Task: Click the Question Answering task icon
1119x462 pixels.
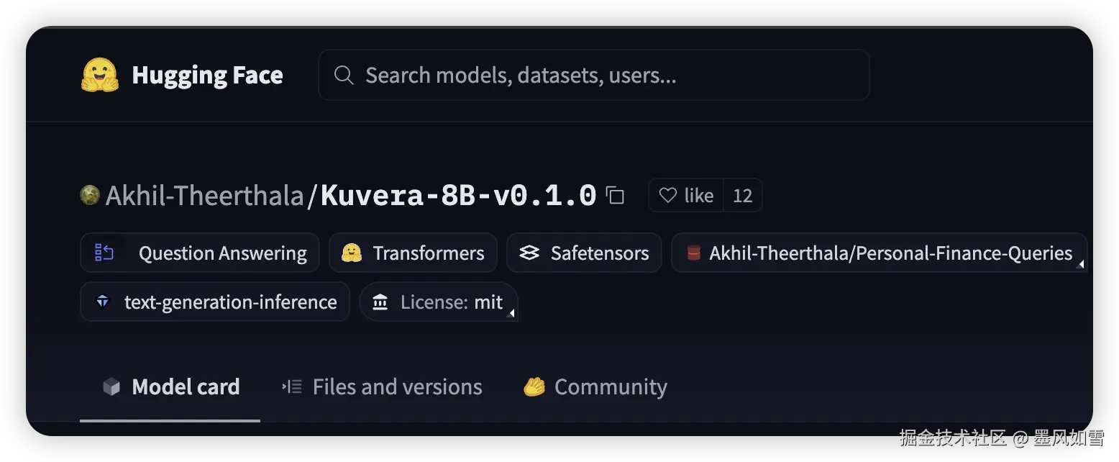Action: tap(105, 253)
